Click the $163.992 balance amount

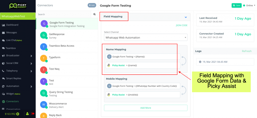[x=10, y=114]
